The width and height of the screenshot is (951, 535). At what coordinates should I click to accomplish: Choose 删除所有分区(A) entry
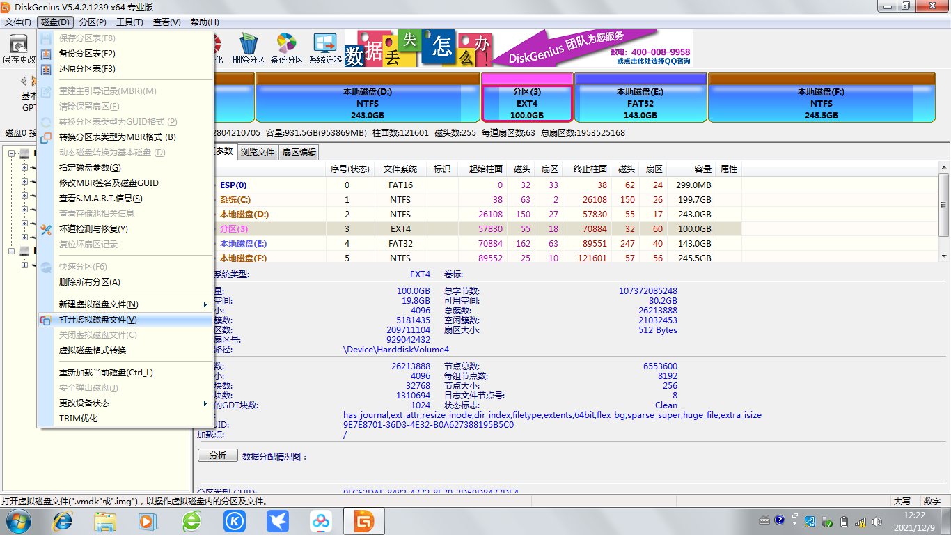(x=125, y=282)
